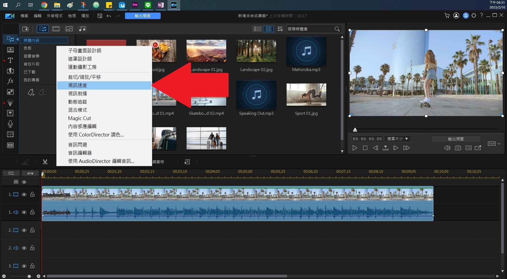Lock audio track 1
507x279 pixels.
coord(32,212)
